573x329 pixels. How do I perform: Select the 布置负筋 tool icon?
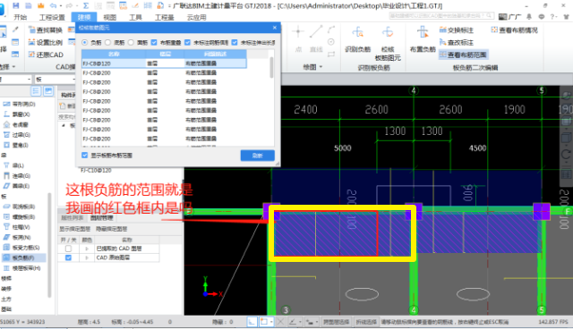pos(423,33)
